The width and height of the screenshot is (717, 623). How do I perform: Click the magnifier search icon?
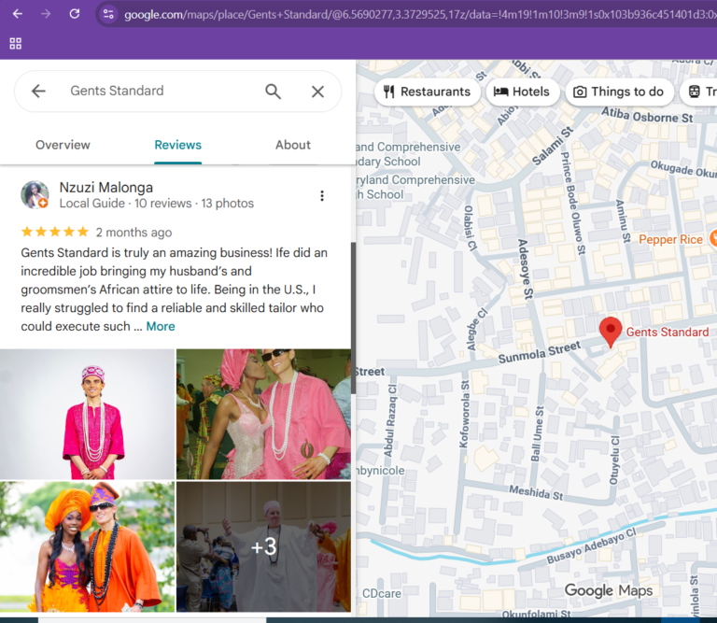click(273, 91)
